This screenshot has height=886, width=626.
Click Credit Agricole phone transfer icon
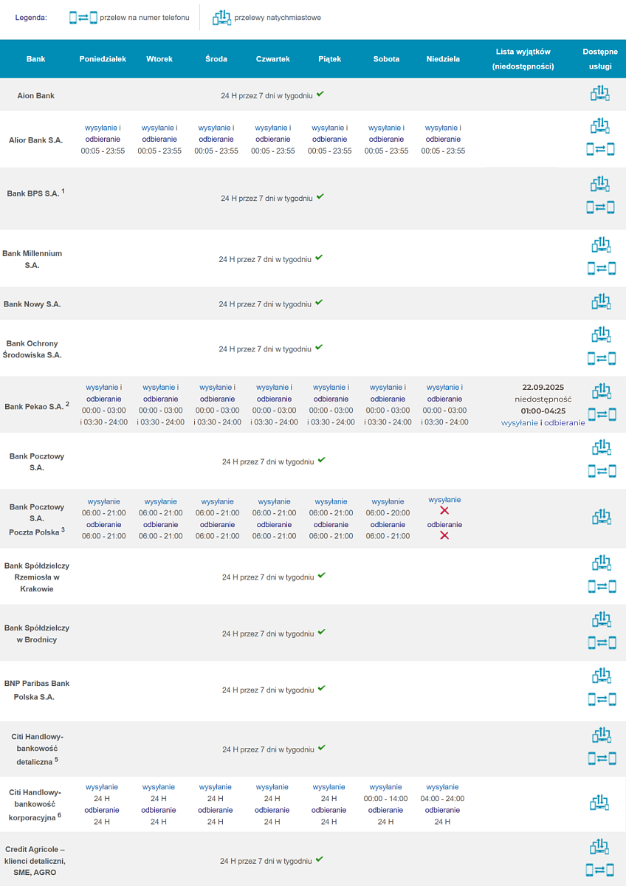pos(600,870)
